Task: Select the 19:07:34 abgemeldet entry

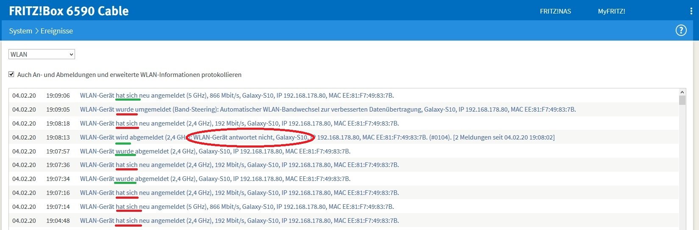Action: pyautogui.click(x=344, y=179)
